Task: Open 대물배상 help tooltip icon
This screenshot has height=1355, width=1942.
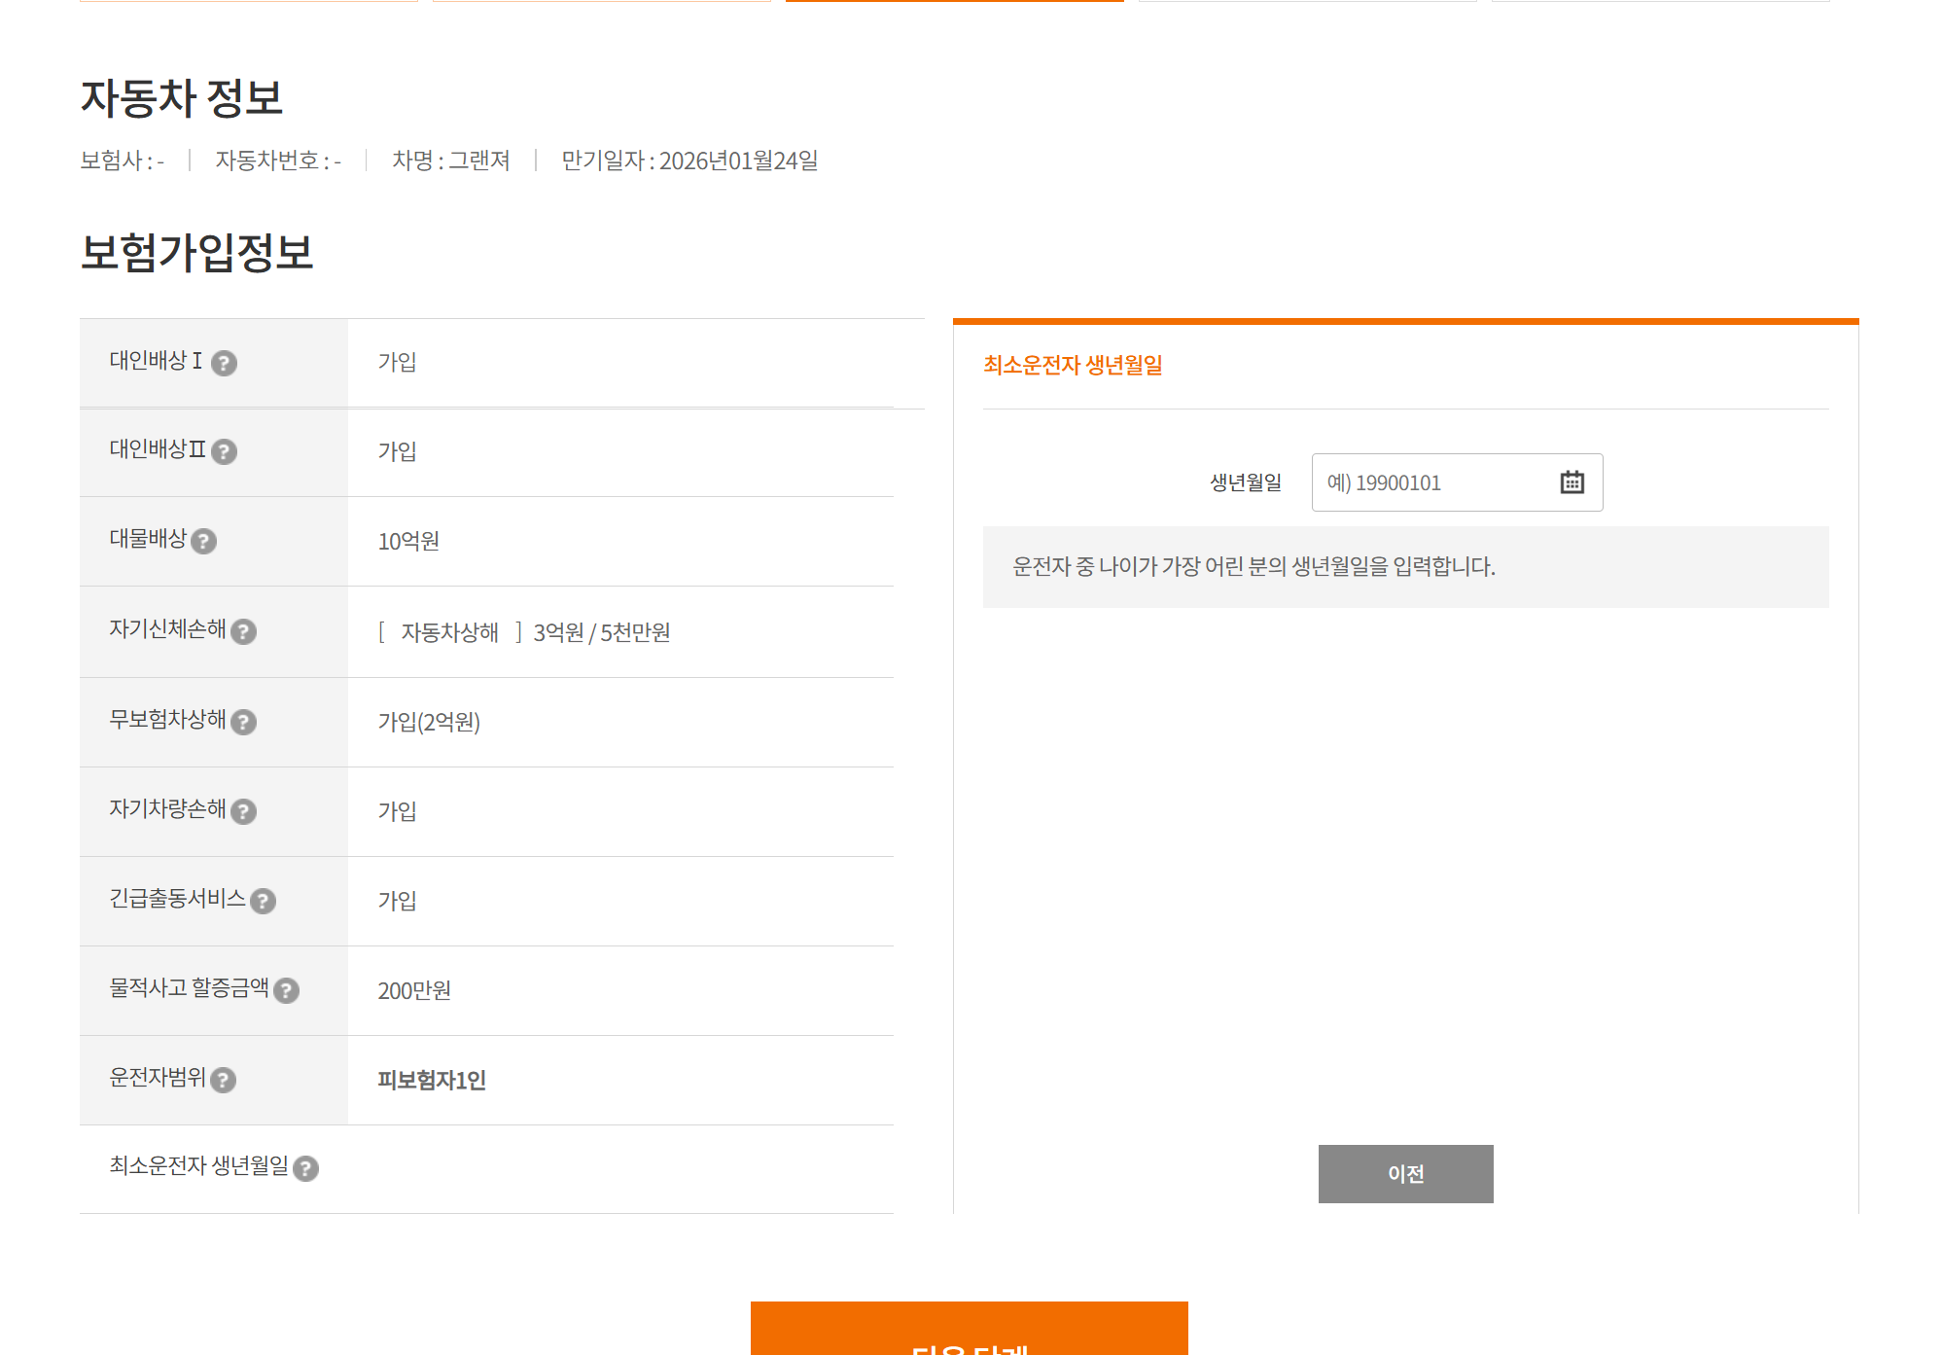Action: click(x=203, y=542)
